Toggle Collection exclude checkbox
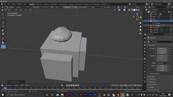Image resolution: width=173 pixels, height=97 pixels. pos(169,12)
